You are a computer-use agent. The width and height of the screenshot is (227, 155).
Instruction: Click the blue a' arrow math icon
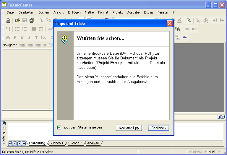pos(185,37)
